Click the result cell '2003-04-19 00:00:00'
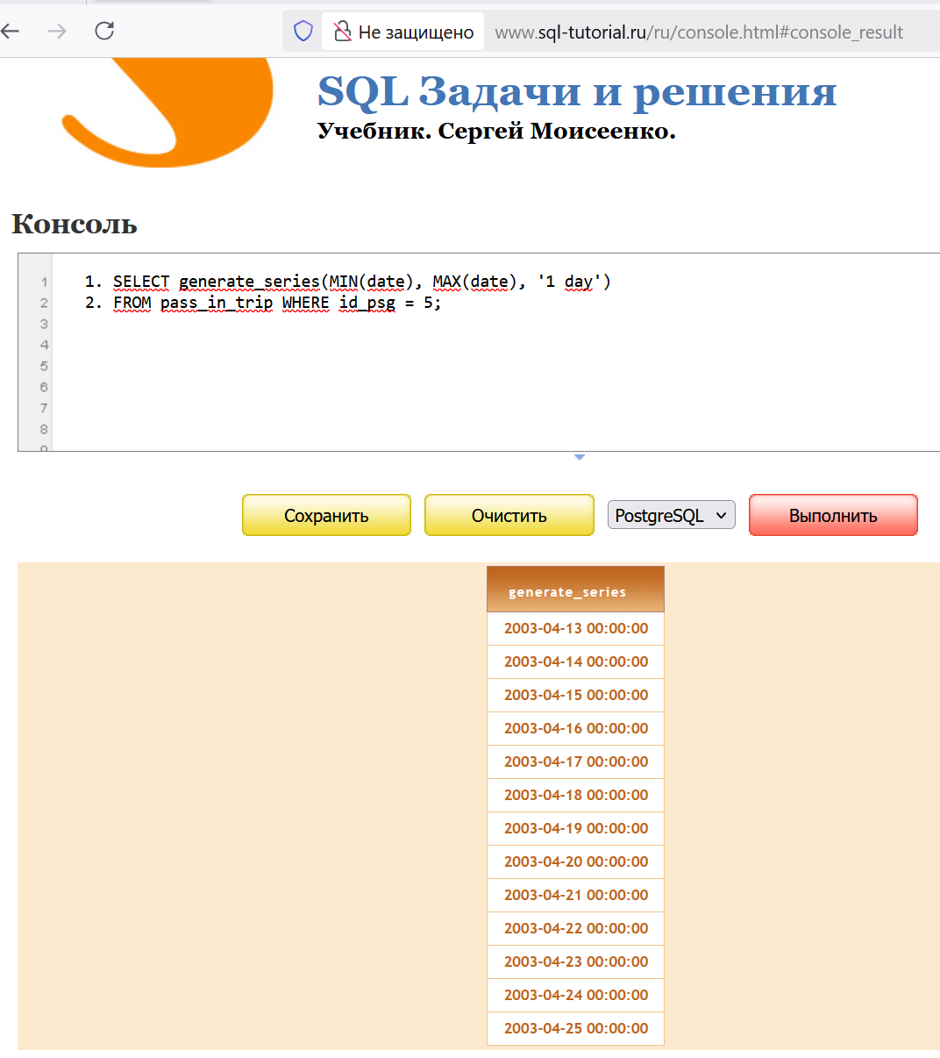This screenshot has width=940, height=1058. [x=575, y=828]
